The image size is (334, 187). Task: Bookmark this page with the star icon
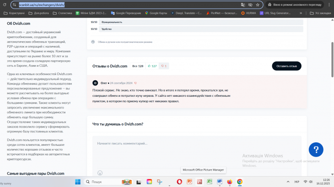258,5
